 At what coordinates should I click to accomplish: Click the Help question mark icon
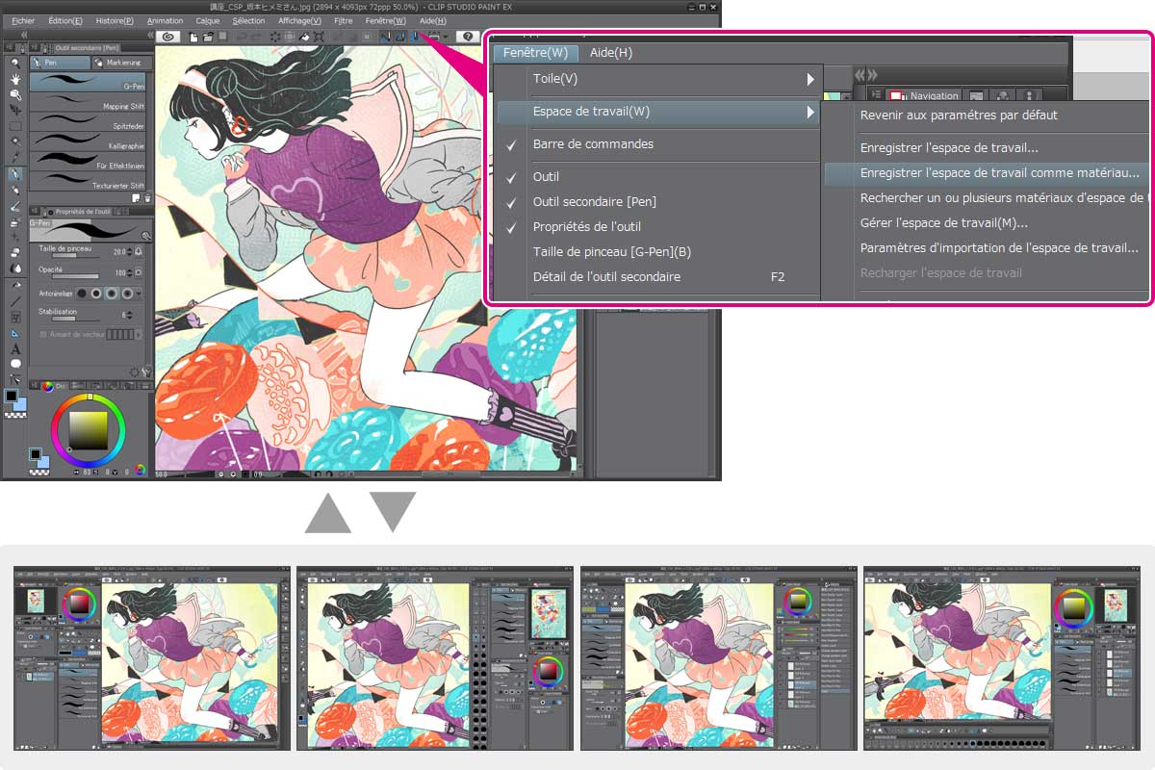[468, 37]
